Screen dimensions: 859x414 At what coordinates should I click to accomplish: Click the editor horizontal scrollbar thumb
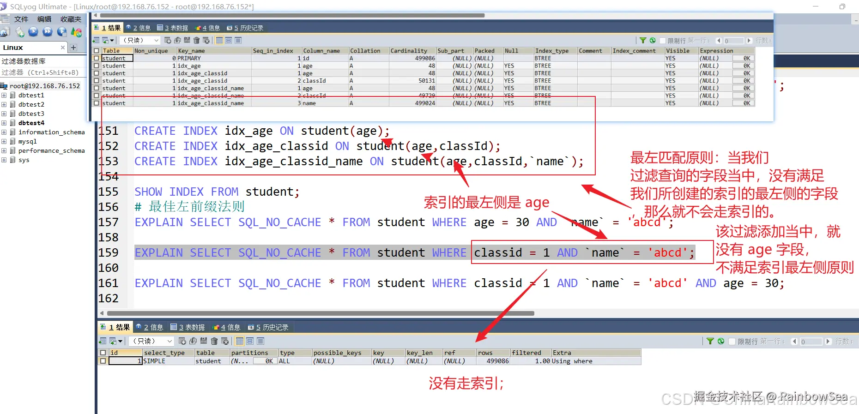click(x=321, y=313)
